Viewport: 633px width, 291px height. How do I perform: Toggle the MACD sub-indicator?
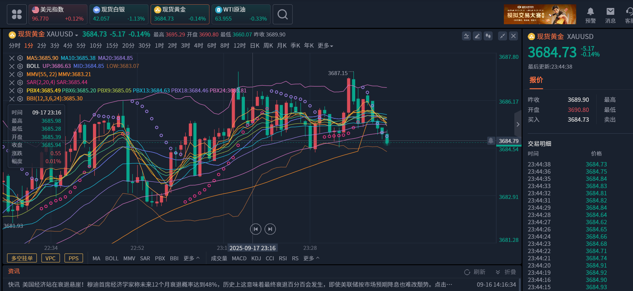[239, 259]
